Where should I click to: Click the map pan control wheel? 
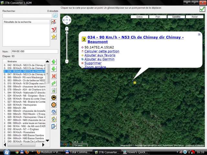pos(67,20)
